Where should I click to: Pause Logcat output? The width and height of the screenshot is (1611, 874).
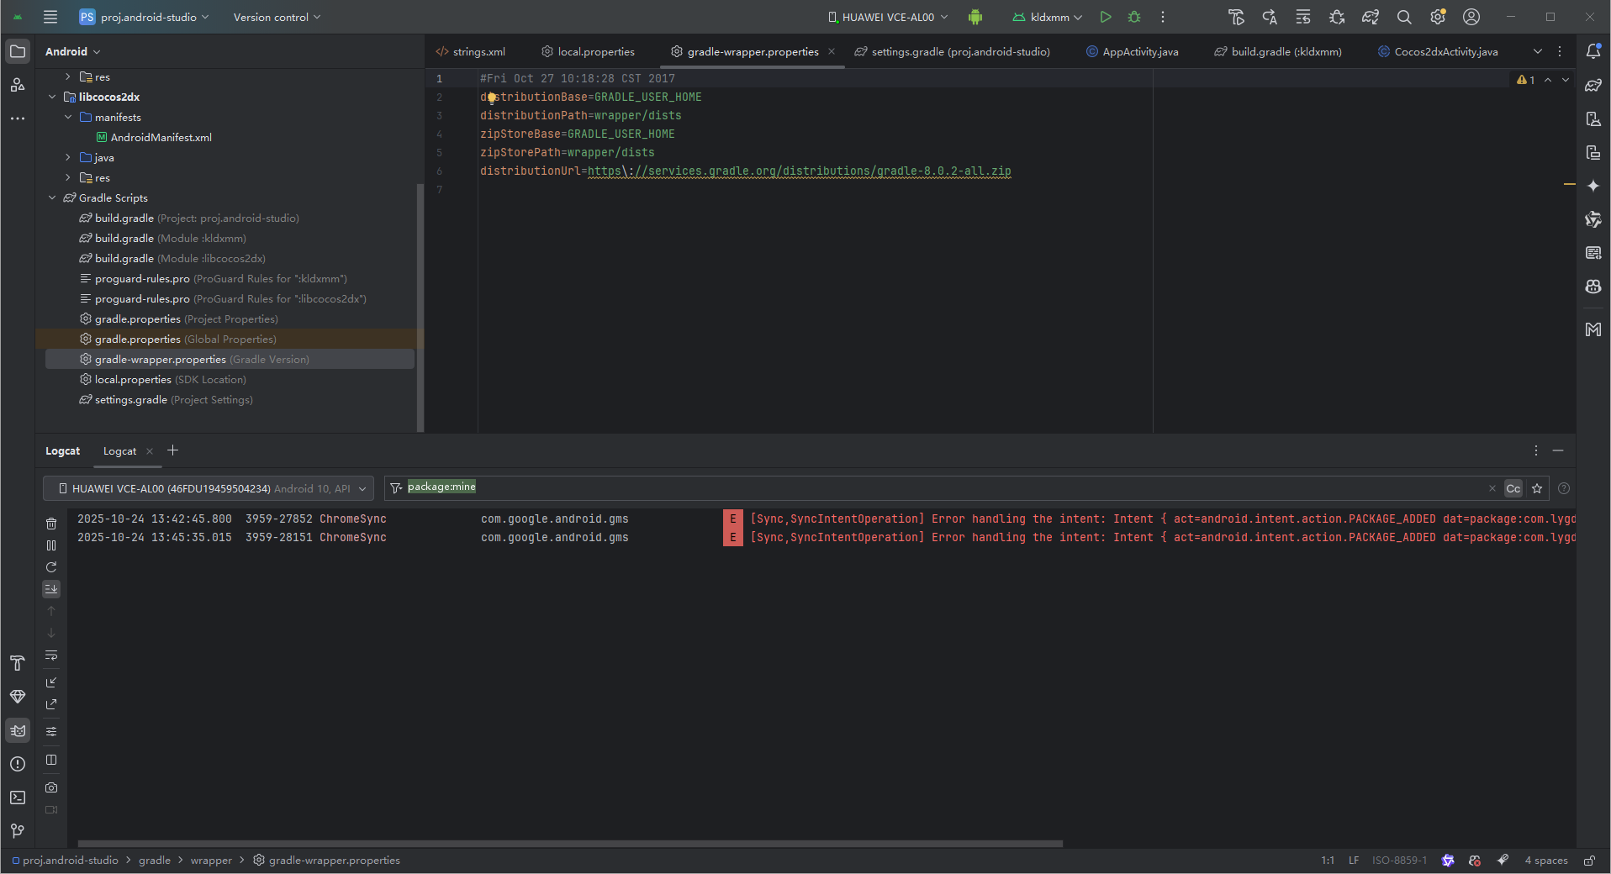point(51,545)
